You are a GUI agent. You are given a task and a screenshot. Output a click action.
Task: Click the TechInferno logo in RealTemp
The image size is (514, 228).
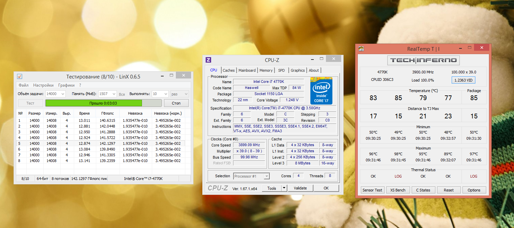click(424, 60)
